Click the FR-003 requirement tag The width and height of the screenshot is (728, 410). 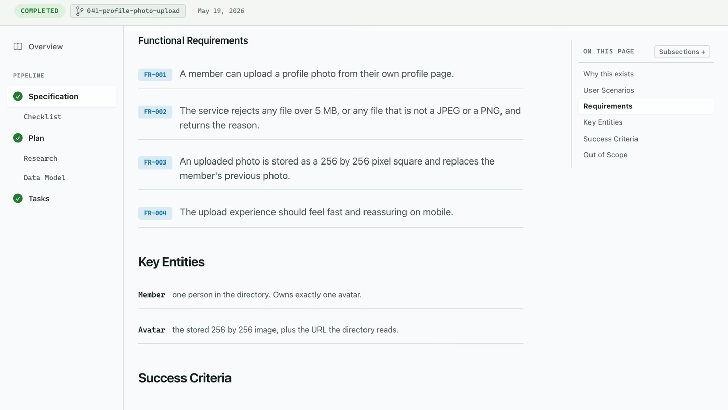(x=155, y=162)
